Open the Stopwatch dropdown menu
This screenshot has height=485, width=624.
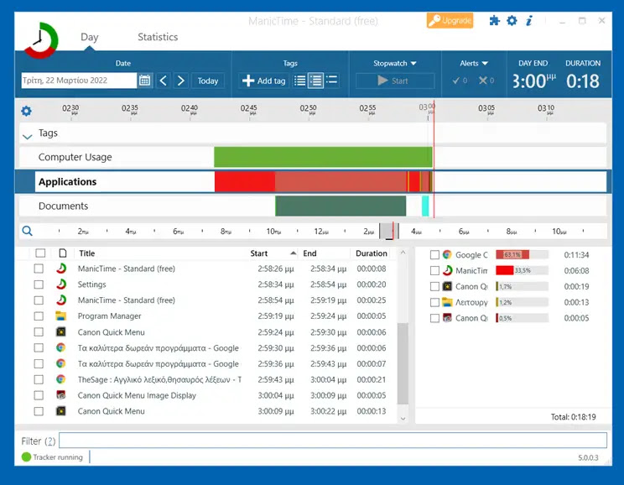395,63
